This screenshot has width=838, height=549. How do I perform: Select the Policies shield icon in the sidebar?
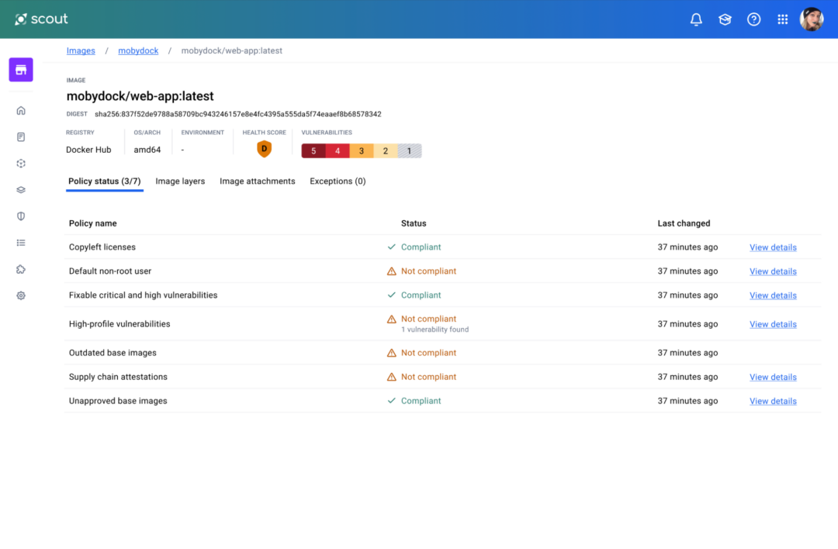[21, 216]
